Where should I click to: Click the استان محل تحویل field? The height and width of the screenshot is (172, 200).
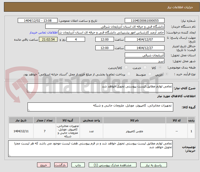point(145,55)
